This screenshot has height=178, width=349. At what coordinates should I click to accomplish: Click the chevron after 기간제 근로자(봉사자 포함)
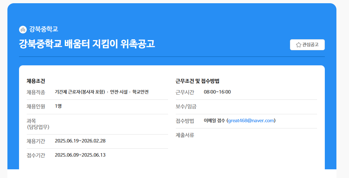107,92
